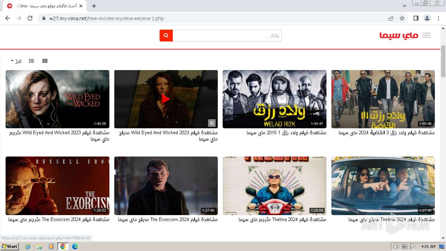Open Wild Eyed And Wicked subtitled thumbnail
This screenshot has height=251, width=446.
(57, 99)
